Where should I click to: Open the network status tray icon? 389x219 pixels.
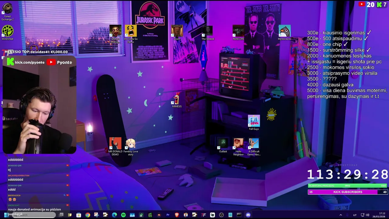click(x=363, y=215)
